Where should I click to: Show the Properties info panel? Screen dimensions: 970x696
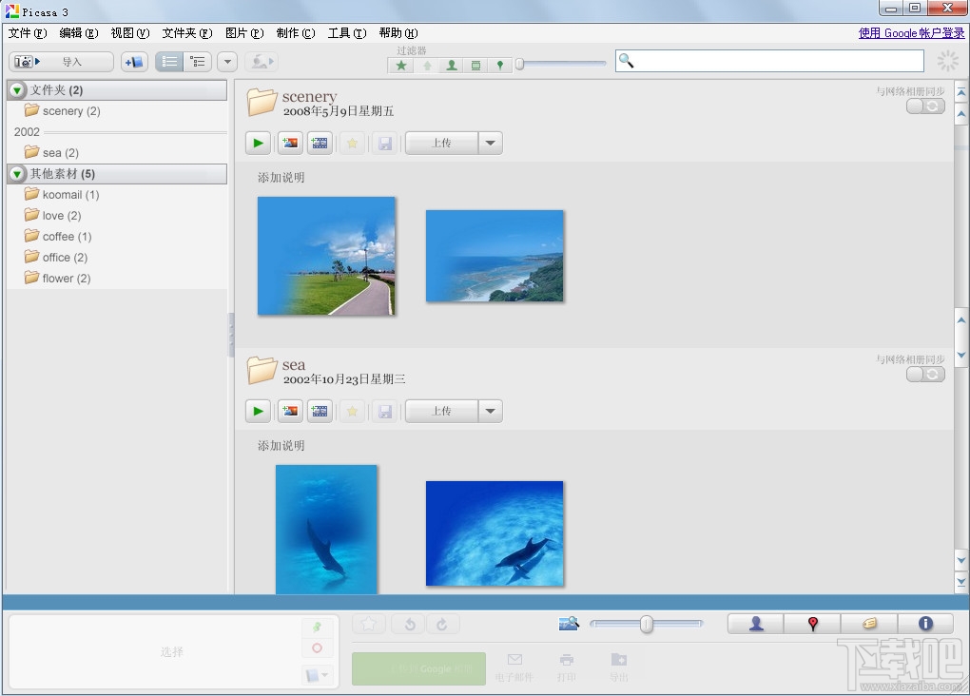click(925, 624)
